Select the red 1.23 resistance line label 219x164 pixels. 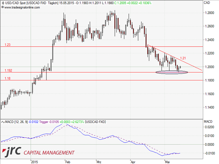(7, 44)
